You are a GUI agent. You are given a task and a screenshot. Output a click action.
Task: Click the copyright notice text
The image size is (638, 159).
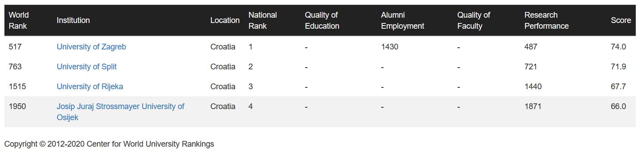coord(109,144)
